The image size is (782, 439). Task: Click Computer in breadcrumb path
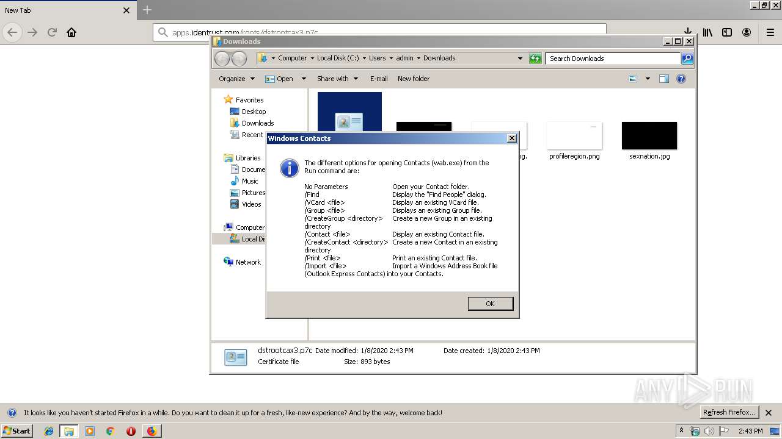[292, 59]
